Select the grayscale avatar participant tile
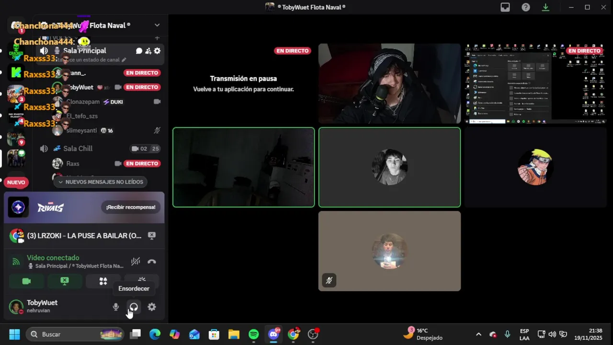 point(389,167)
